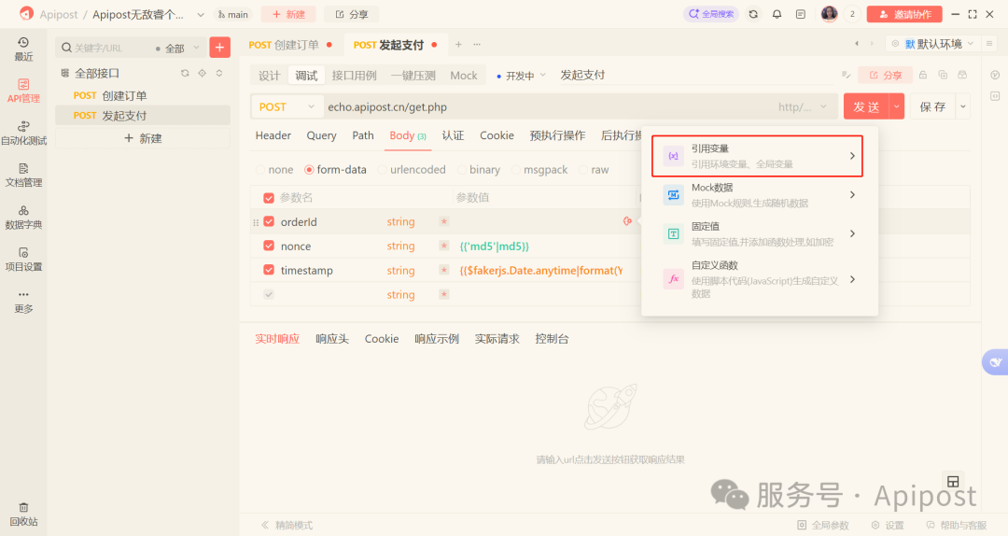Toggle the select-all 参数名 checkbox
This screenshot has width=1008, height=536.
[x=269, y=198]
